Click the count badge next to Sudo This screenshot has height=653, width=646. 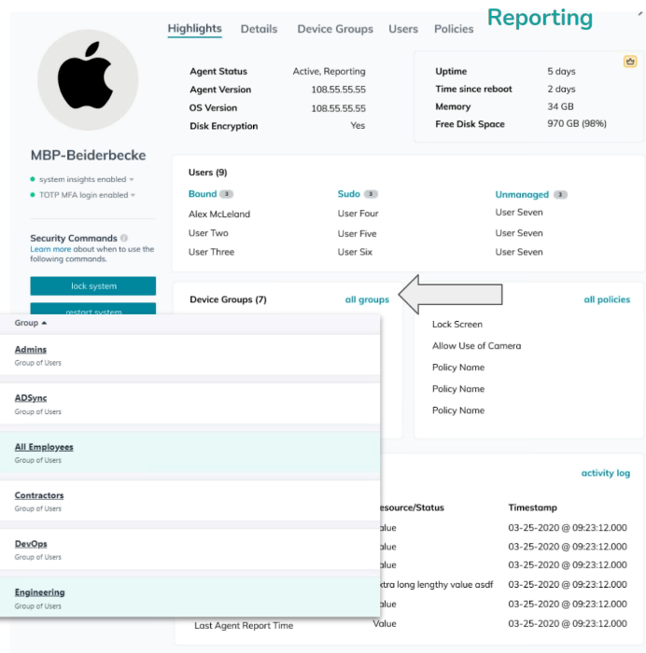371,194
